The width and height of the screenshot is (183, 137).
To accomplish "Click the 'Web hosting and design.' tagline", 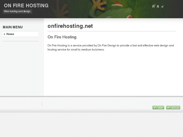I will pyautogui.click(x=17, y=11).
